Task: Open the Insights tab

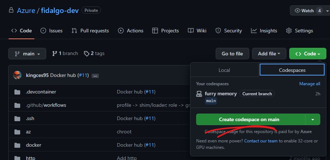Action: click(264, 31)
